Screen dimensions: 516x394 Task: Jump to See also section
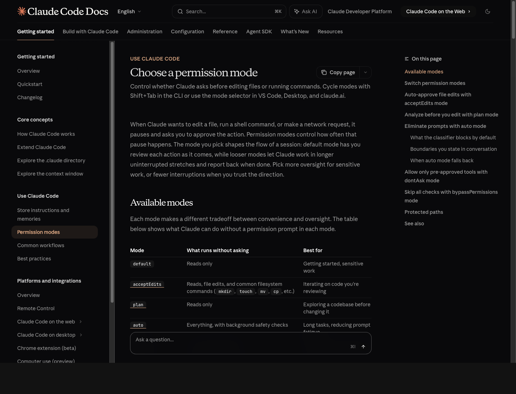click(414, 224)
